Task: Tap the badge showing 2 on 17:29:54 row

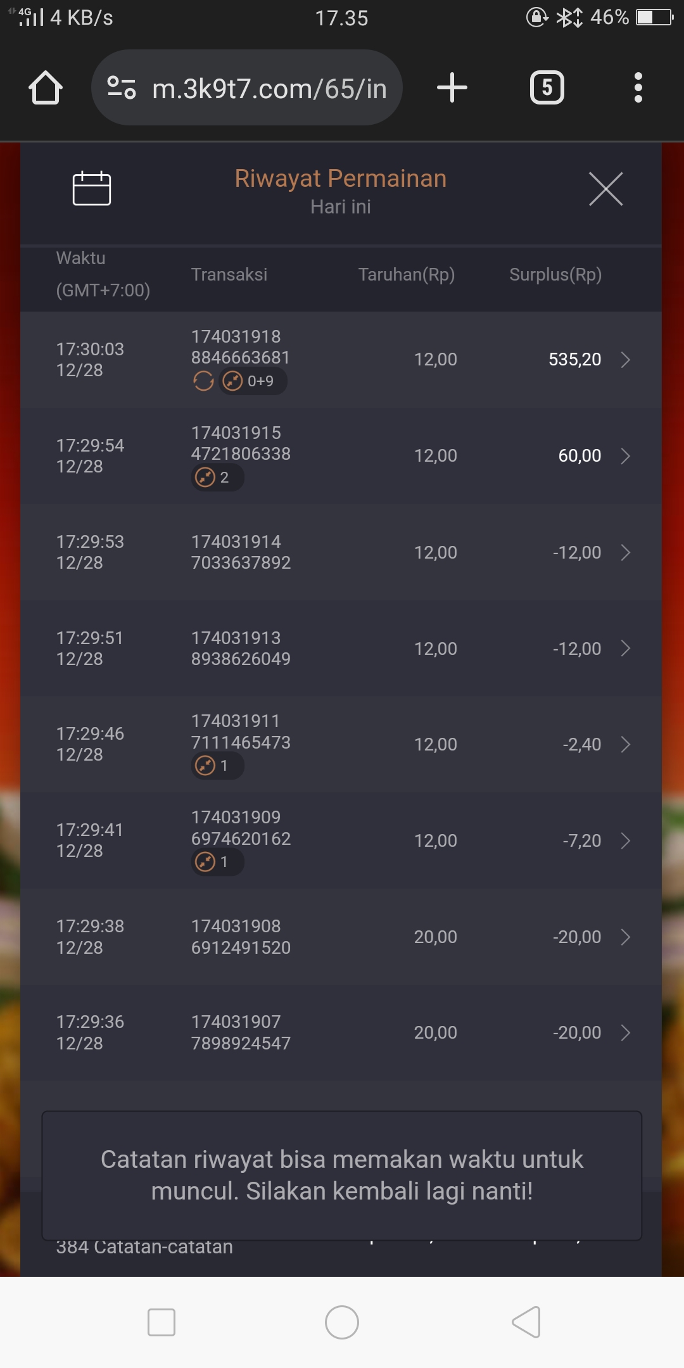Action: [217, 478]
